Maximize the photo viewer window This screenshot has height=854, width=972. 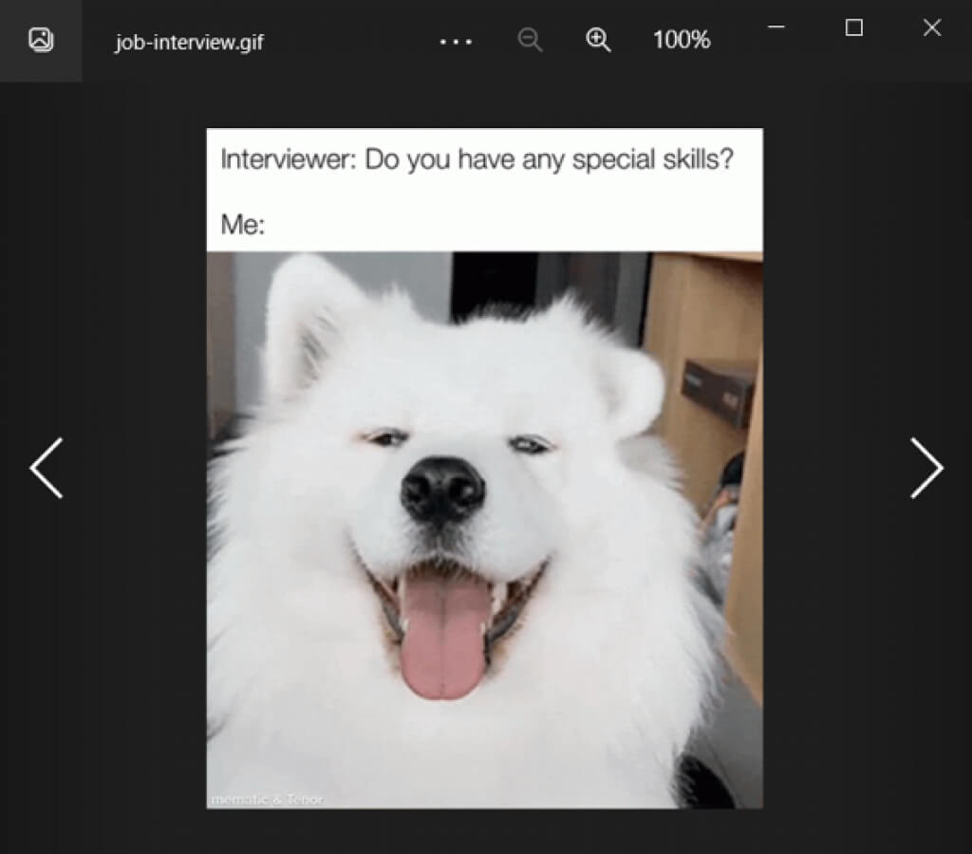click(853, 28)
